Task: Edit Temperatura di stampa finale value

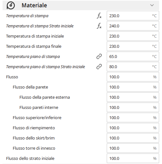Action: click(x=133, y=46)
